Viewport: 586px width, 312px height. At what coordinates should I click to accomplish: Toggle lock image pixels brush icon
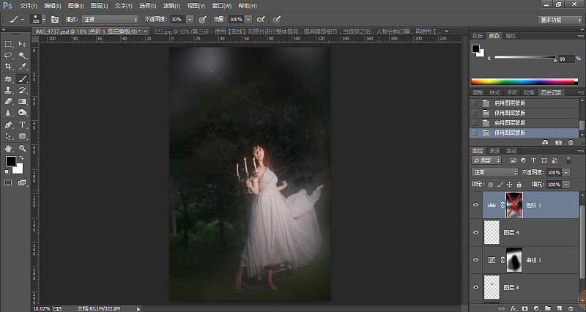(500, 185)
